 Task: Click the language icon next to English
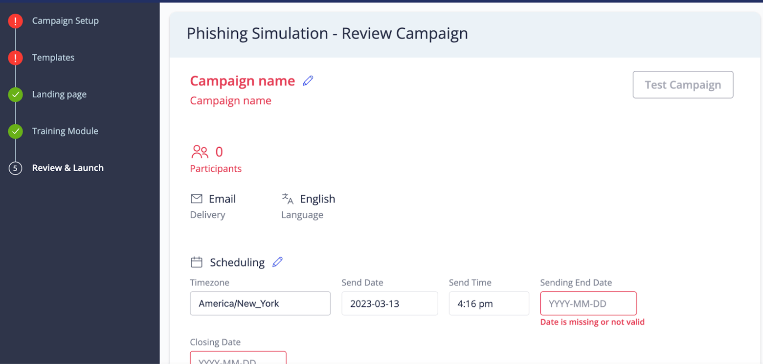[x=288, y=199]
